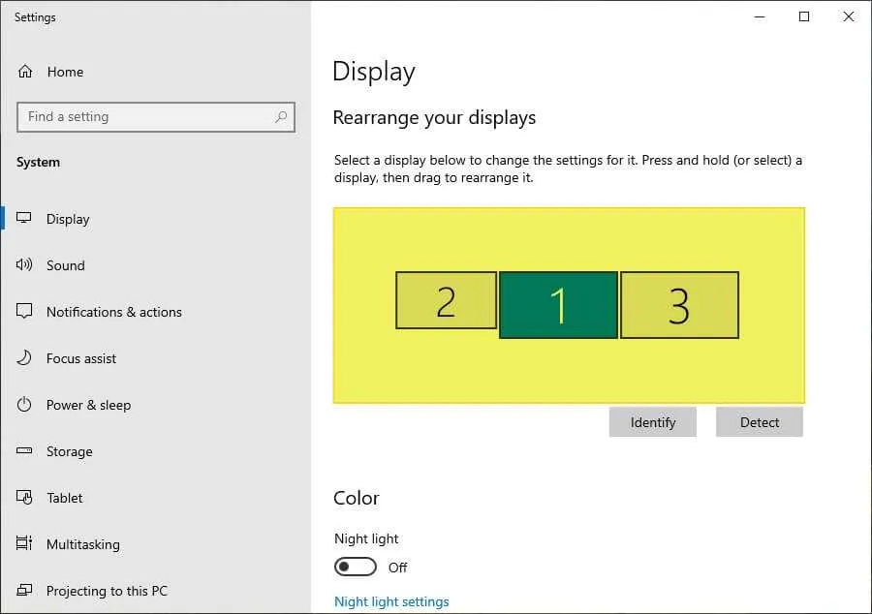Select Multitasking in sidebar

[x=83, y=544]
